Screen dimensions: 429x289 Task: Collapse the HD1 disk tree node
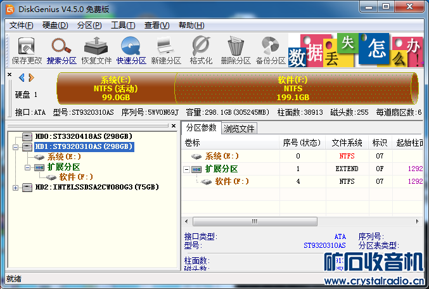pos(16,147)
